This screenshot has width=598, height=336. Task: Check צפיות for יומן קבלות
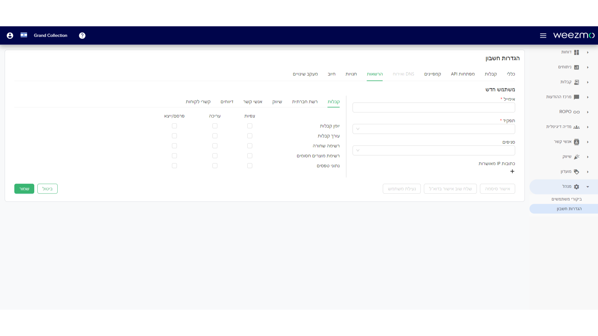[x=250, y=126]
